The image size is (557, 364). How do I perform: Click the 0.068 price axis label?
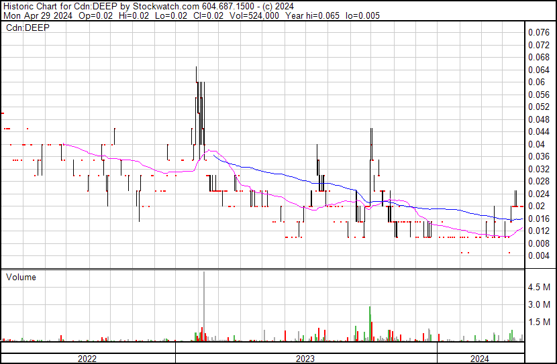539,57
